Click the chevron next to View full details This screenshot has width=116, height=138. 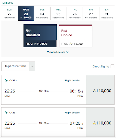point(67,52)
